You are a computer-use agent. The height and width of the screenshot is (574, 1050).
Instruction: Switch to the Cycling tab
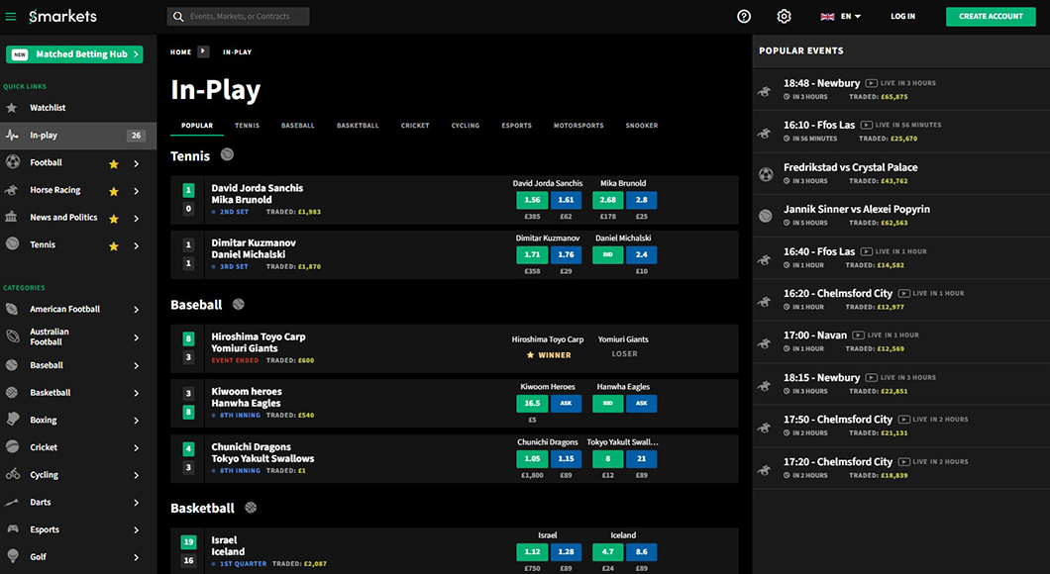pyautogui.click(x=466, y=126)
